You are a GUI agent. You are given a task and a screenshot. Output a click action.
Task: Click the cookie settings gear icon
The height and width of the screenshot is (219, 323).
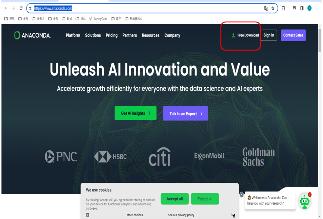click(x=88, y=215)
